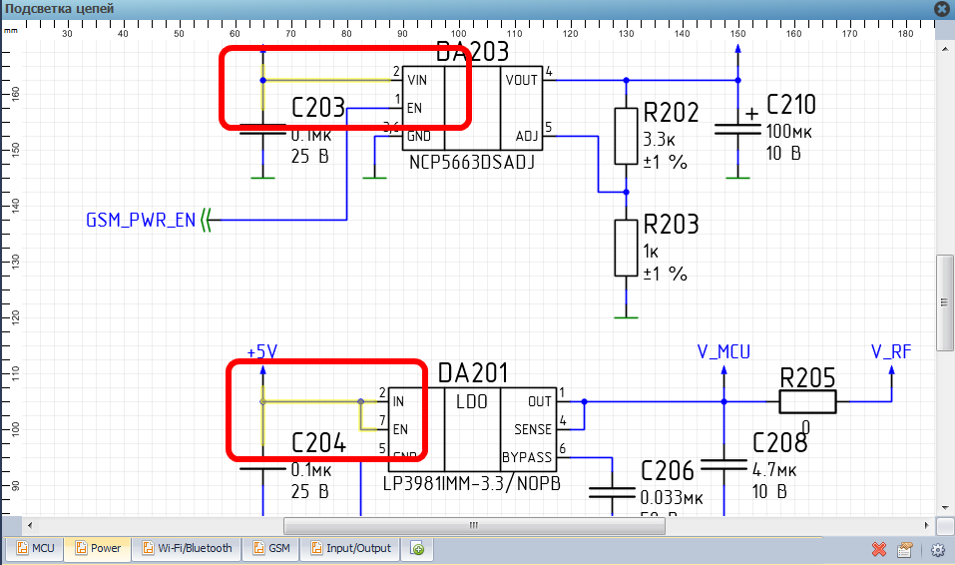Image resolution: width=955 pixels, height=565 pixels.
Task: Click the R205 resistor symbol body
Action: coord(807,401)
